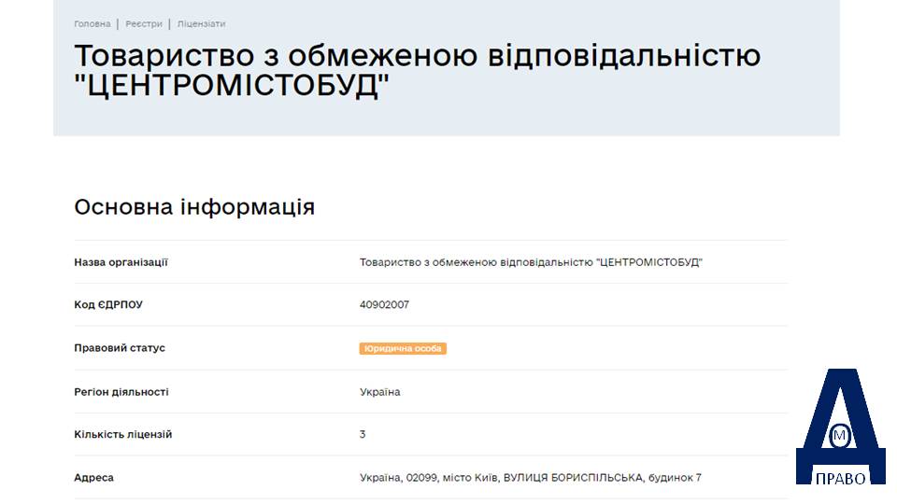
Task: Open the Головна breadcrumb link
Action: pyautogui.click(x=93, y=24)
